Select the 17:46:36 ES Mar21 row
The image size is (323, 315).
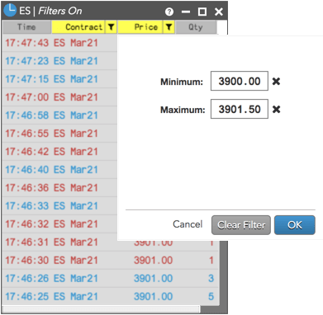[x=59, y=188]
